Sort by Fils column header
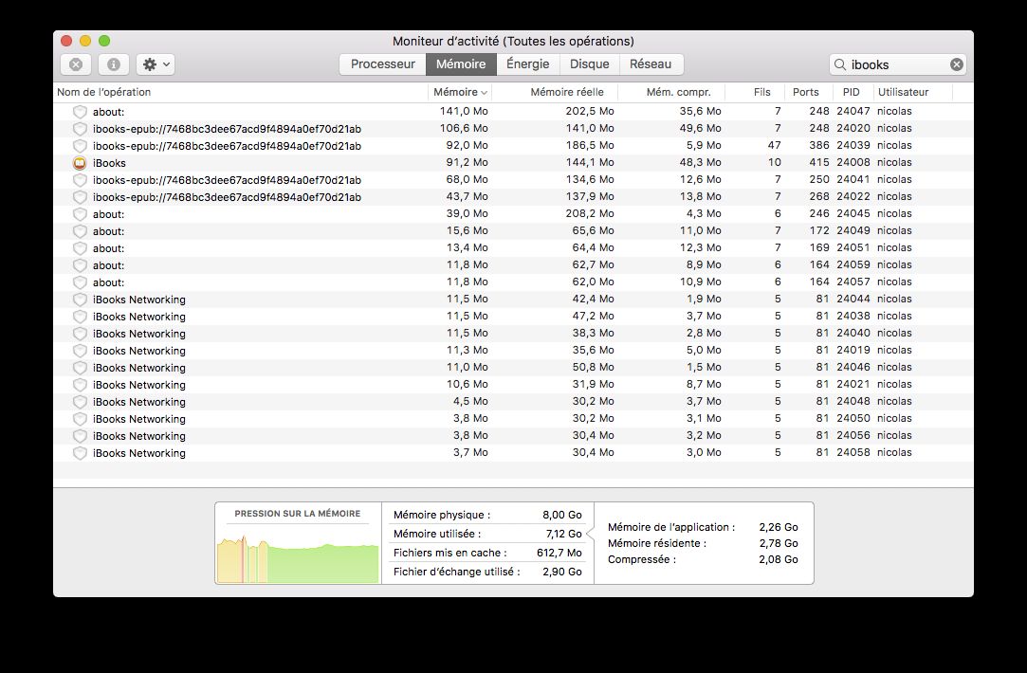 755,92
